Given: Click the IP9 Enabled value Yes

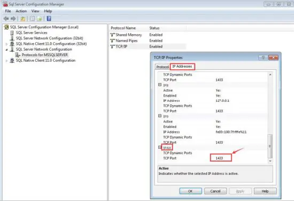Looking at the screenshot, I should point(218,127).
